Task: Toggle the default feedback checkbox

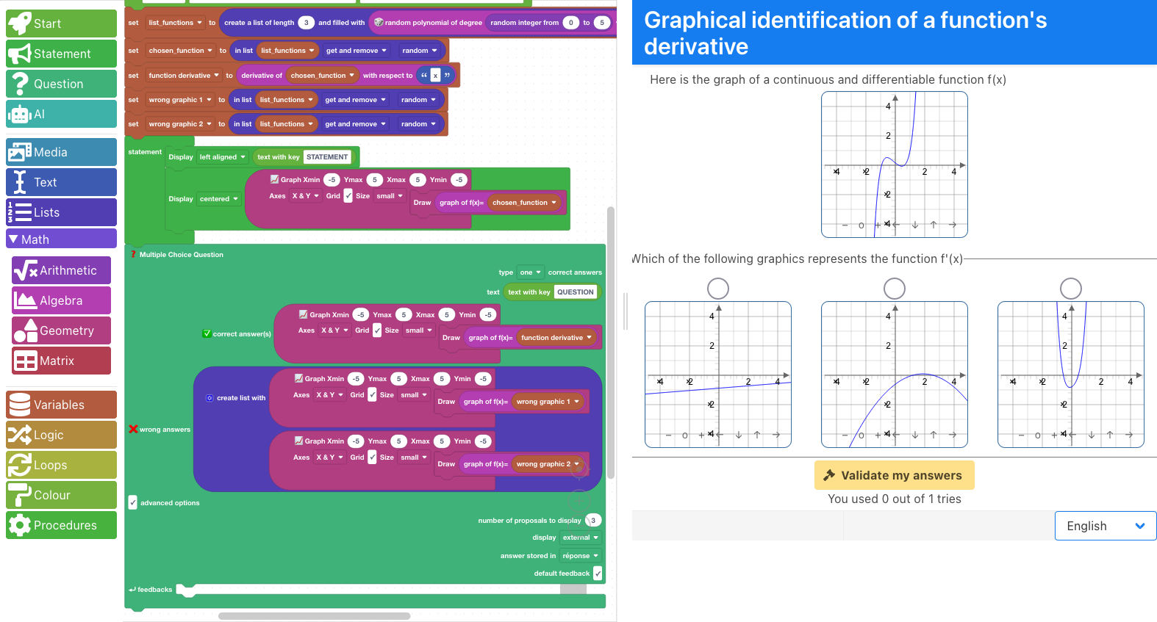Action: click(598, 574)
